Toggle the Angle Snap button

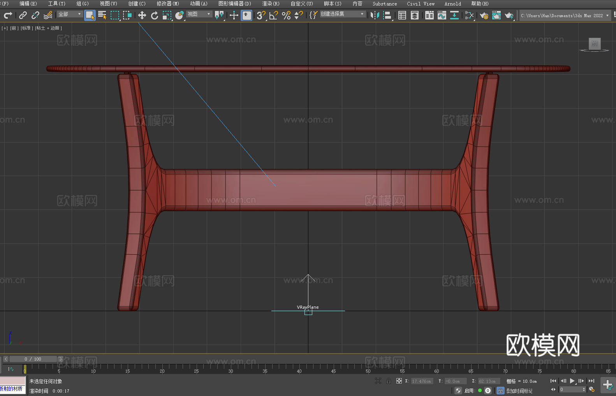(x=274, y=15)
